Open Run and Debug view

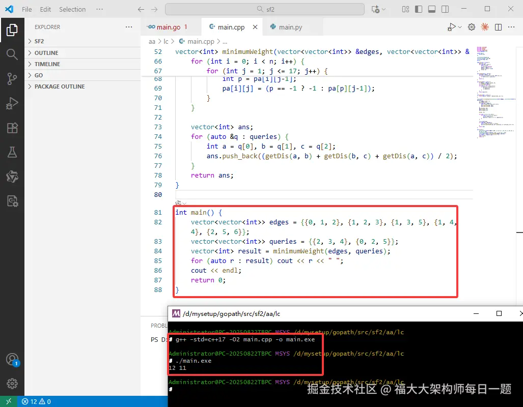pos(12,103)
